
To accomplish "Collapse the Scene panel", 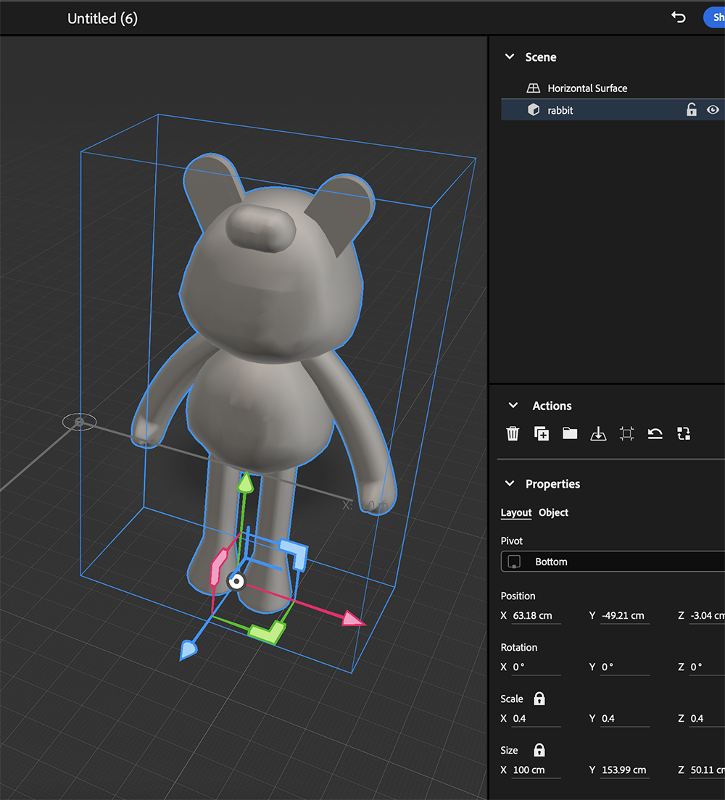I will point(510,57).
